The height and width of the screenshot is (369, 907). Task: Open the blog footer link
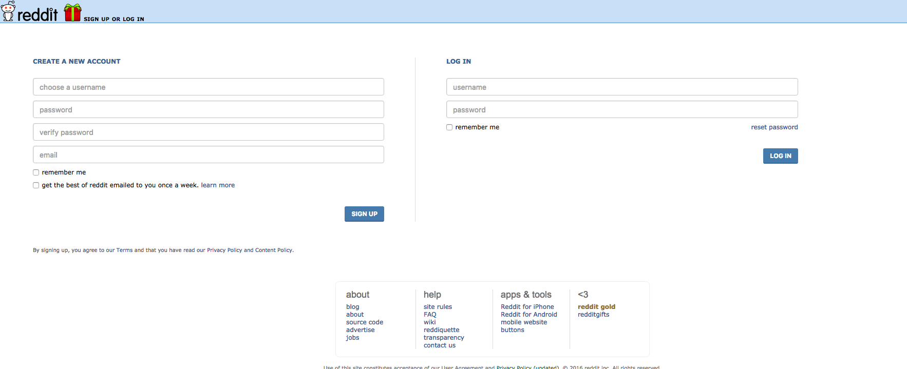353,307
